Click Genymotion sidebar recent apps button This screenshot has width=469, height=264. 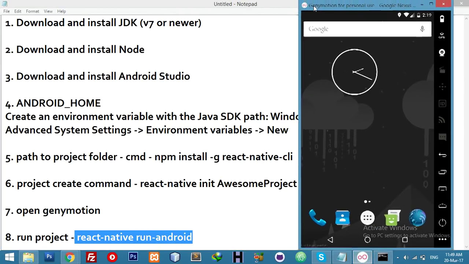click(x=442, y=172)
